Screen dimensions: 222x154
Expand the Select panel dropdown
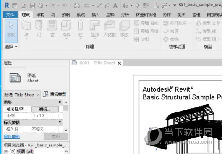(16, 47)
